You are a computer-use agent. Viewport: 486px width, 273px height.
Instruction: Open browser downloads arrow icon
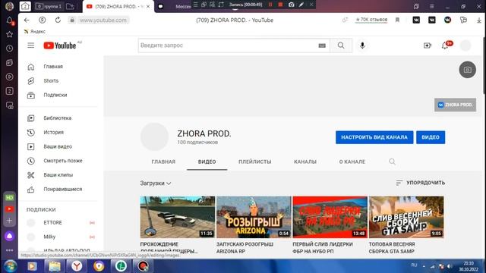[479, 20]
